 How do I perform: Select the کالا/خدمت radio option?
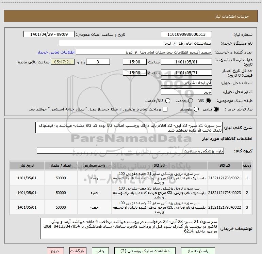[x=168, y=101]
